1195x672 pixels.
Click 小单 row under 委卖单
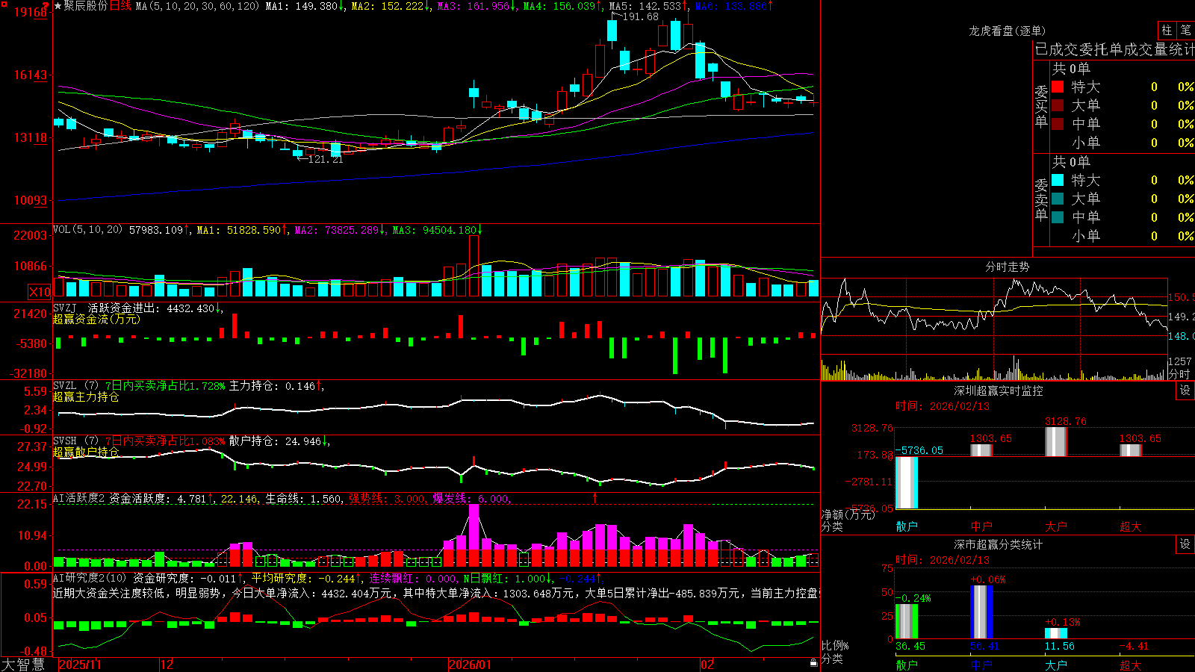pos(1123,236)
